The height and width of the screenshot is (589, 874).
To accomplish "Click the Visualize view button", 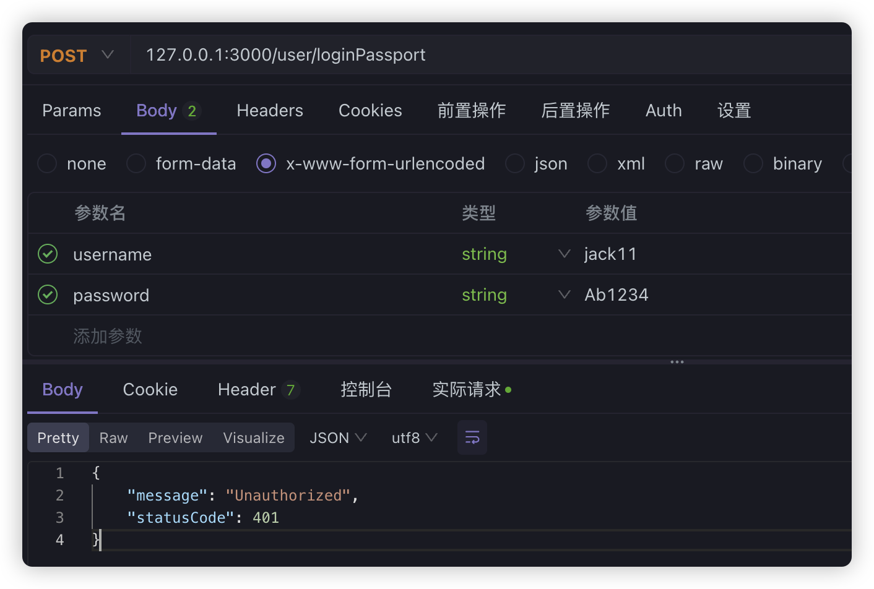I will click(x=254, y=437).
